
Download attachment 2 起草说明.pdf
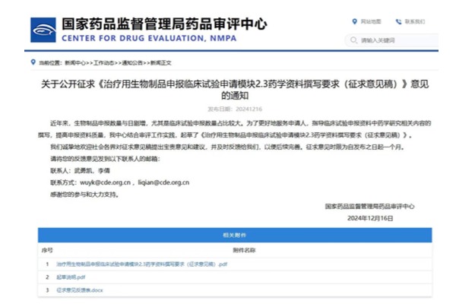71,277
